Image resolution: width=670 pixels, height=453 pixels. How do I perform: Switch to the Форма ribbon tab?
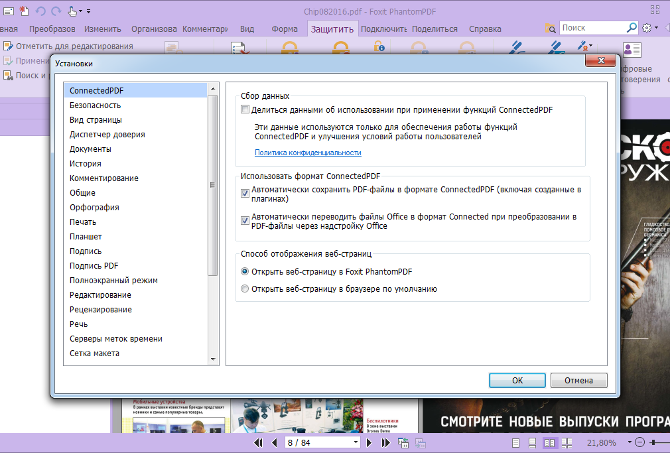tap(285, 29)
